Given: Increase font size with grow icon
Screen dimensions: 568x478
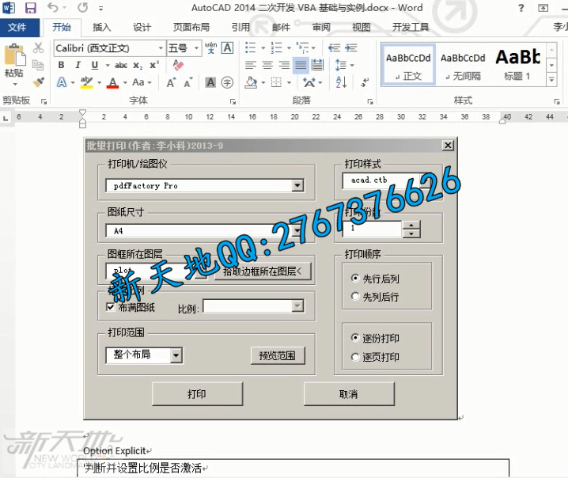Looking at the screenshot, I should coord(171,82).
